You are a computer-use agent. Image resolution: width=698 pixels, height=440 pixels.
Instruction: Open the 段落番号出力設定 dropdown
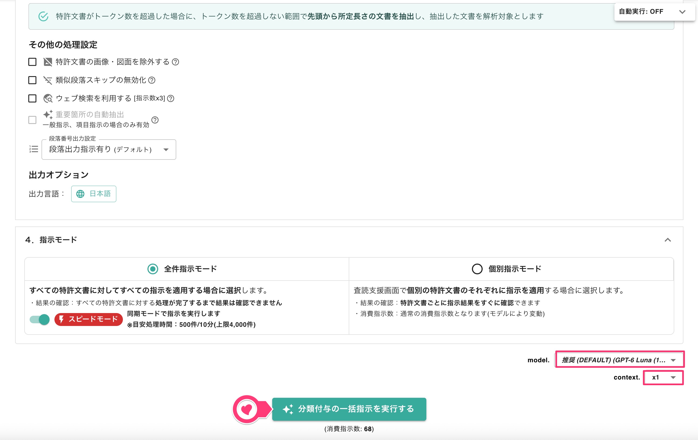pyautogui.click(x=109, y=150)
